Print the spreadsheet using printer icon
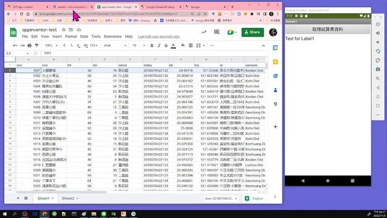The height and width of the screenshot is (218, 387). 30,45
